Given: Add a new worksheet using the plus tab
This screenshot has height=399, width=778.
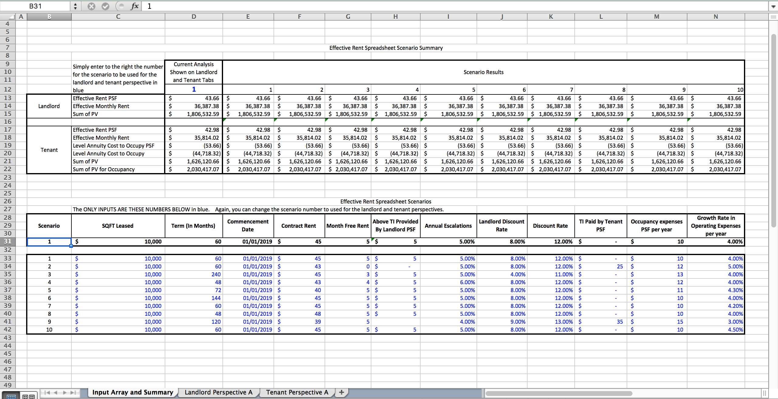Looking at the screenshot, I should (342, 392).
